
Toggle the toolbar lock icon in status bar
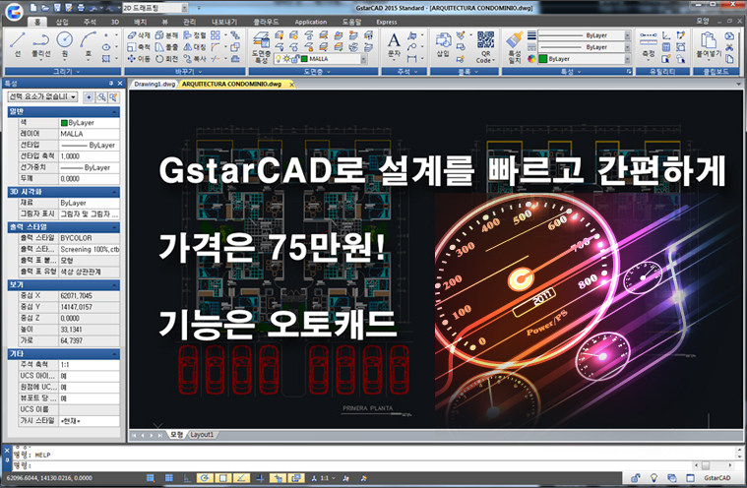636,478
